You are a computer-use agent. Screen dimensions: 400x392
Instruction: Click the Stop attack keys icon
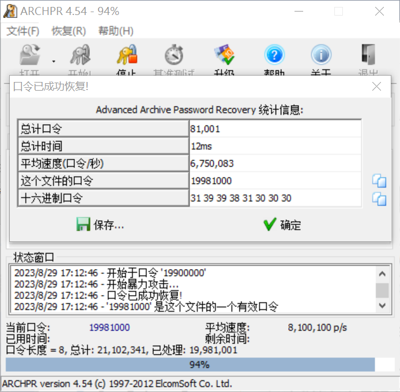pos(127,55)
